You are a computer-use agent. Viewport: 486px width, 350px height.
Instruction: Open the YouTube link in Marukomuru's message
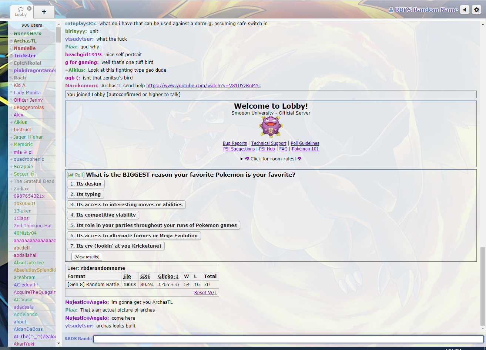click(204, 86)
